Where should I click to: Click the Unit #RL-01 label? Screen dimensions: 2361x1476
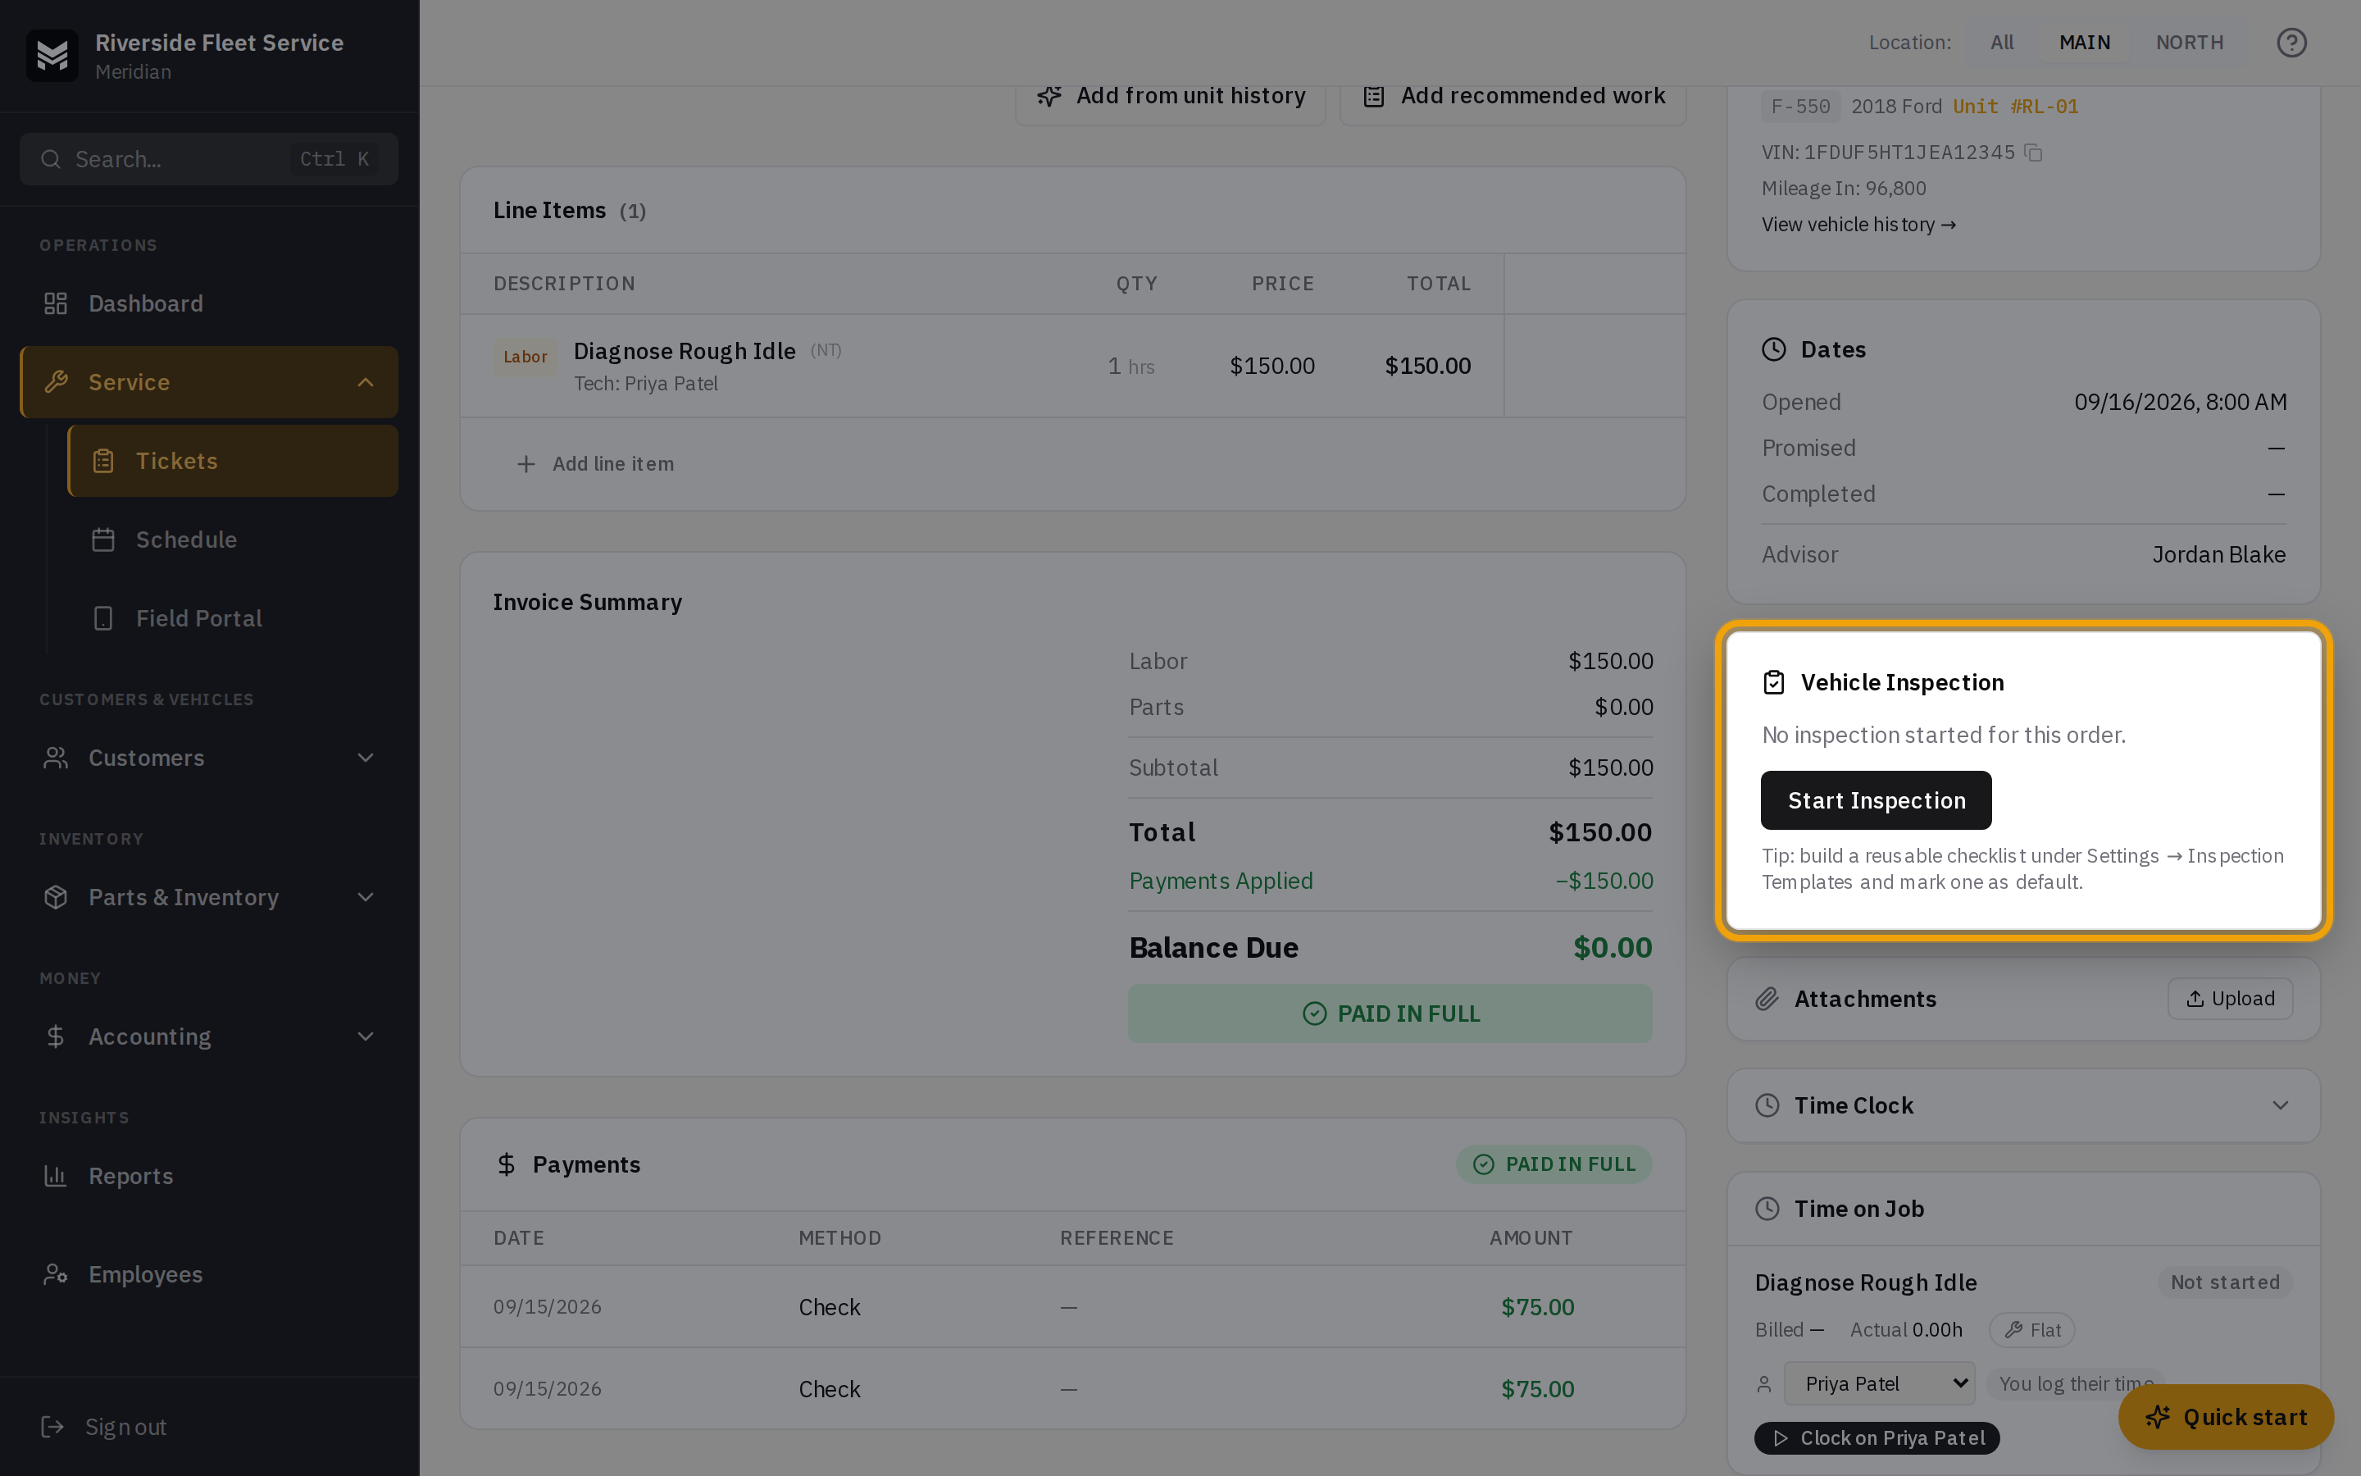coord(2016,107)
